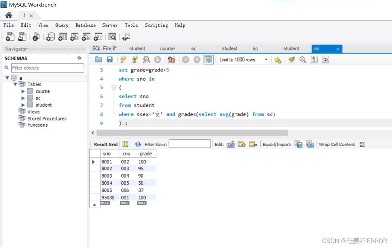Collapse schema a in navigator
Image resolution: width=392 pixels, height=247 pixels.
coord(7,78)
